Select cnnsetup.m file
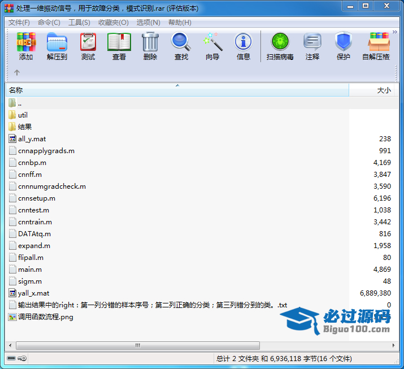The height and width of the screenshot is (369, 404). point(37,198)
